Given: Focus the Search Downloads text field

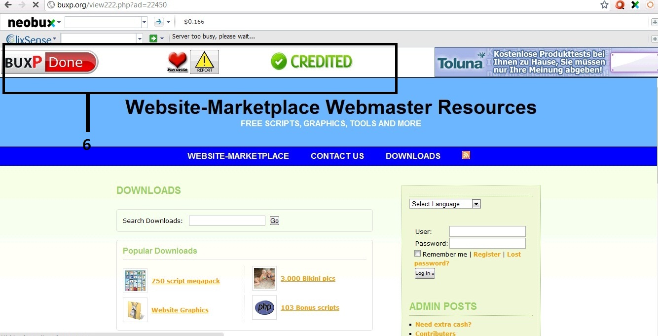Looking at the screenshot, I should (227, 221).
